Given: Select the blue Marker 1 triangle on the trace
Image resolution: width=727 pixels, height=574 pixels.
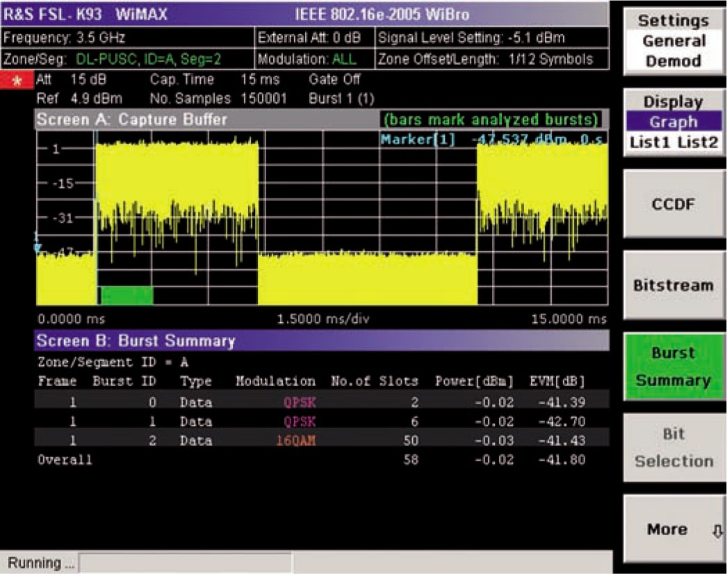Looking at the screenshot, I should pos(38,248).
